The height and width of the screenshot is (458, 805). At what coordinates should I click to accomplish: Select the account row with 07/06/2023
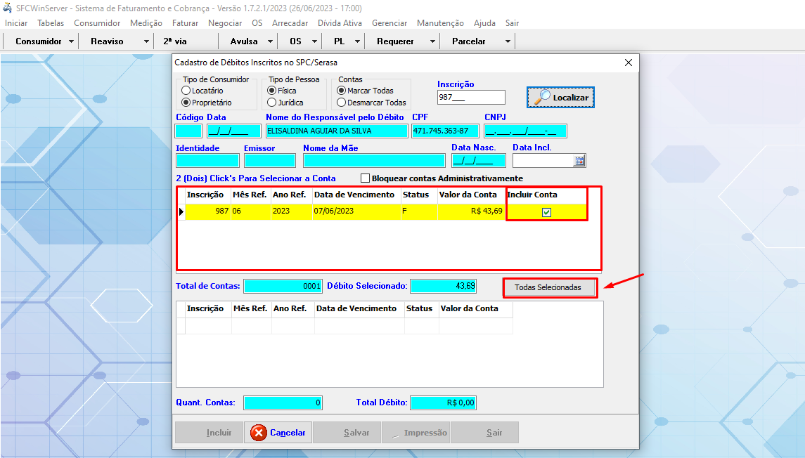(334, 211)
